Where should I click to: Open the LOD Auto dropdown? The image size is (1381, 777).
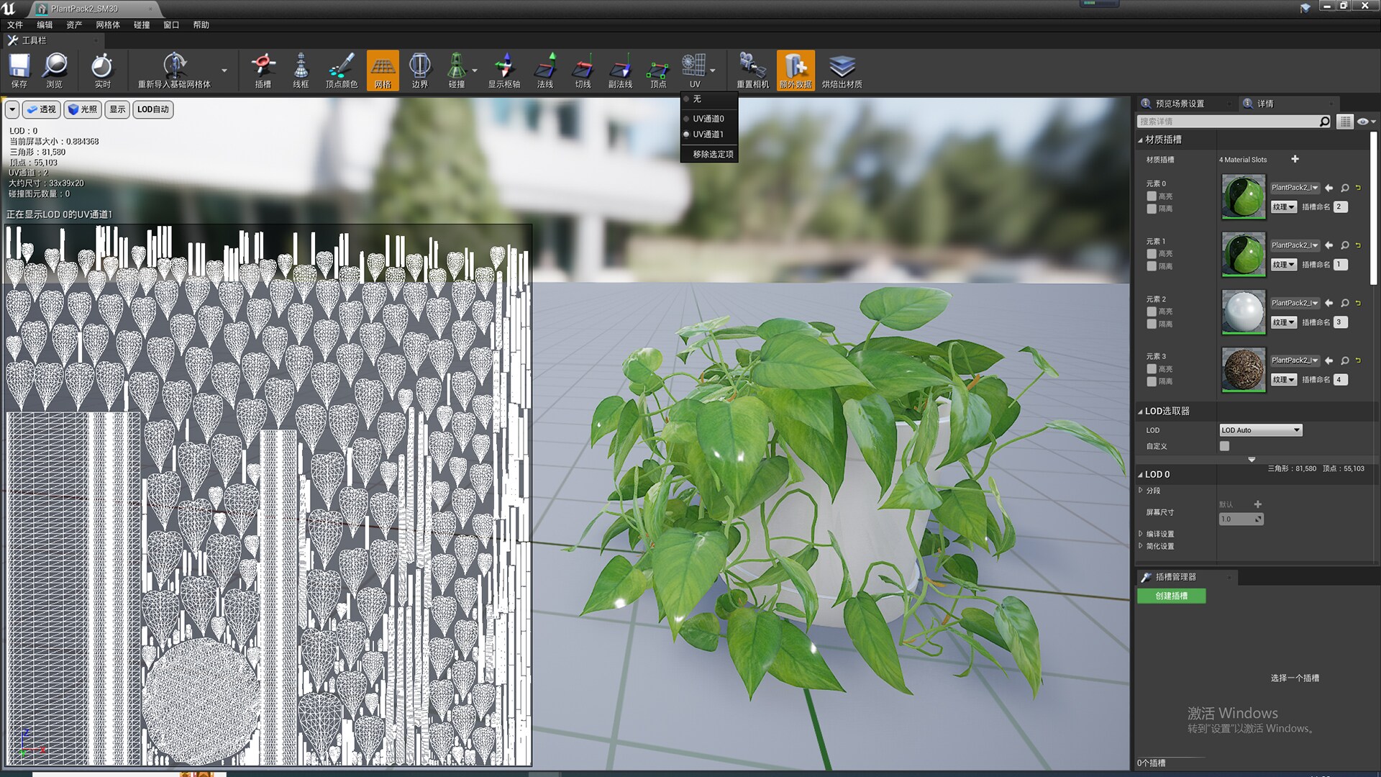pyautogui.click(x=1261, y=430)
